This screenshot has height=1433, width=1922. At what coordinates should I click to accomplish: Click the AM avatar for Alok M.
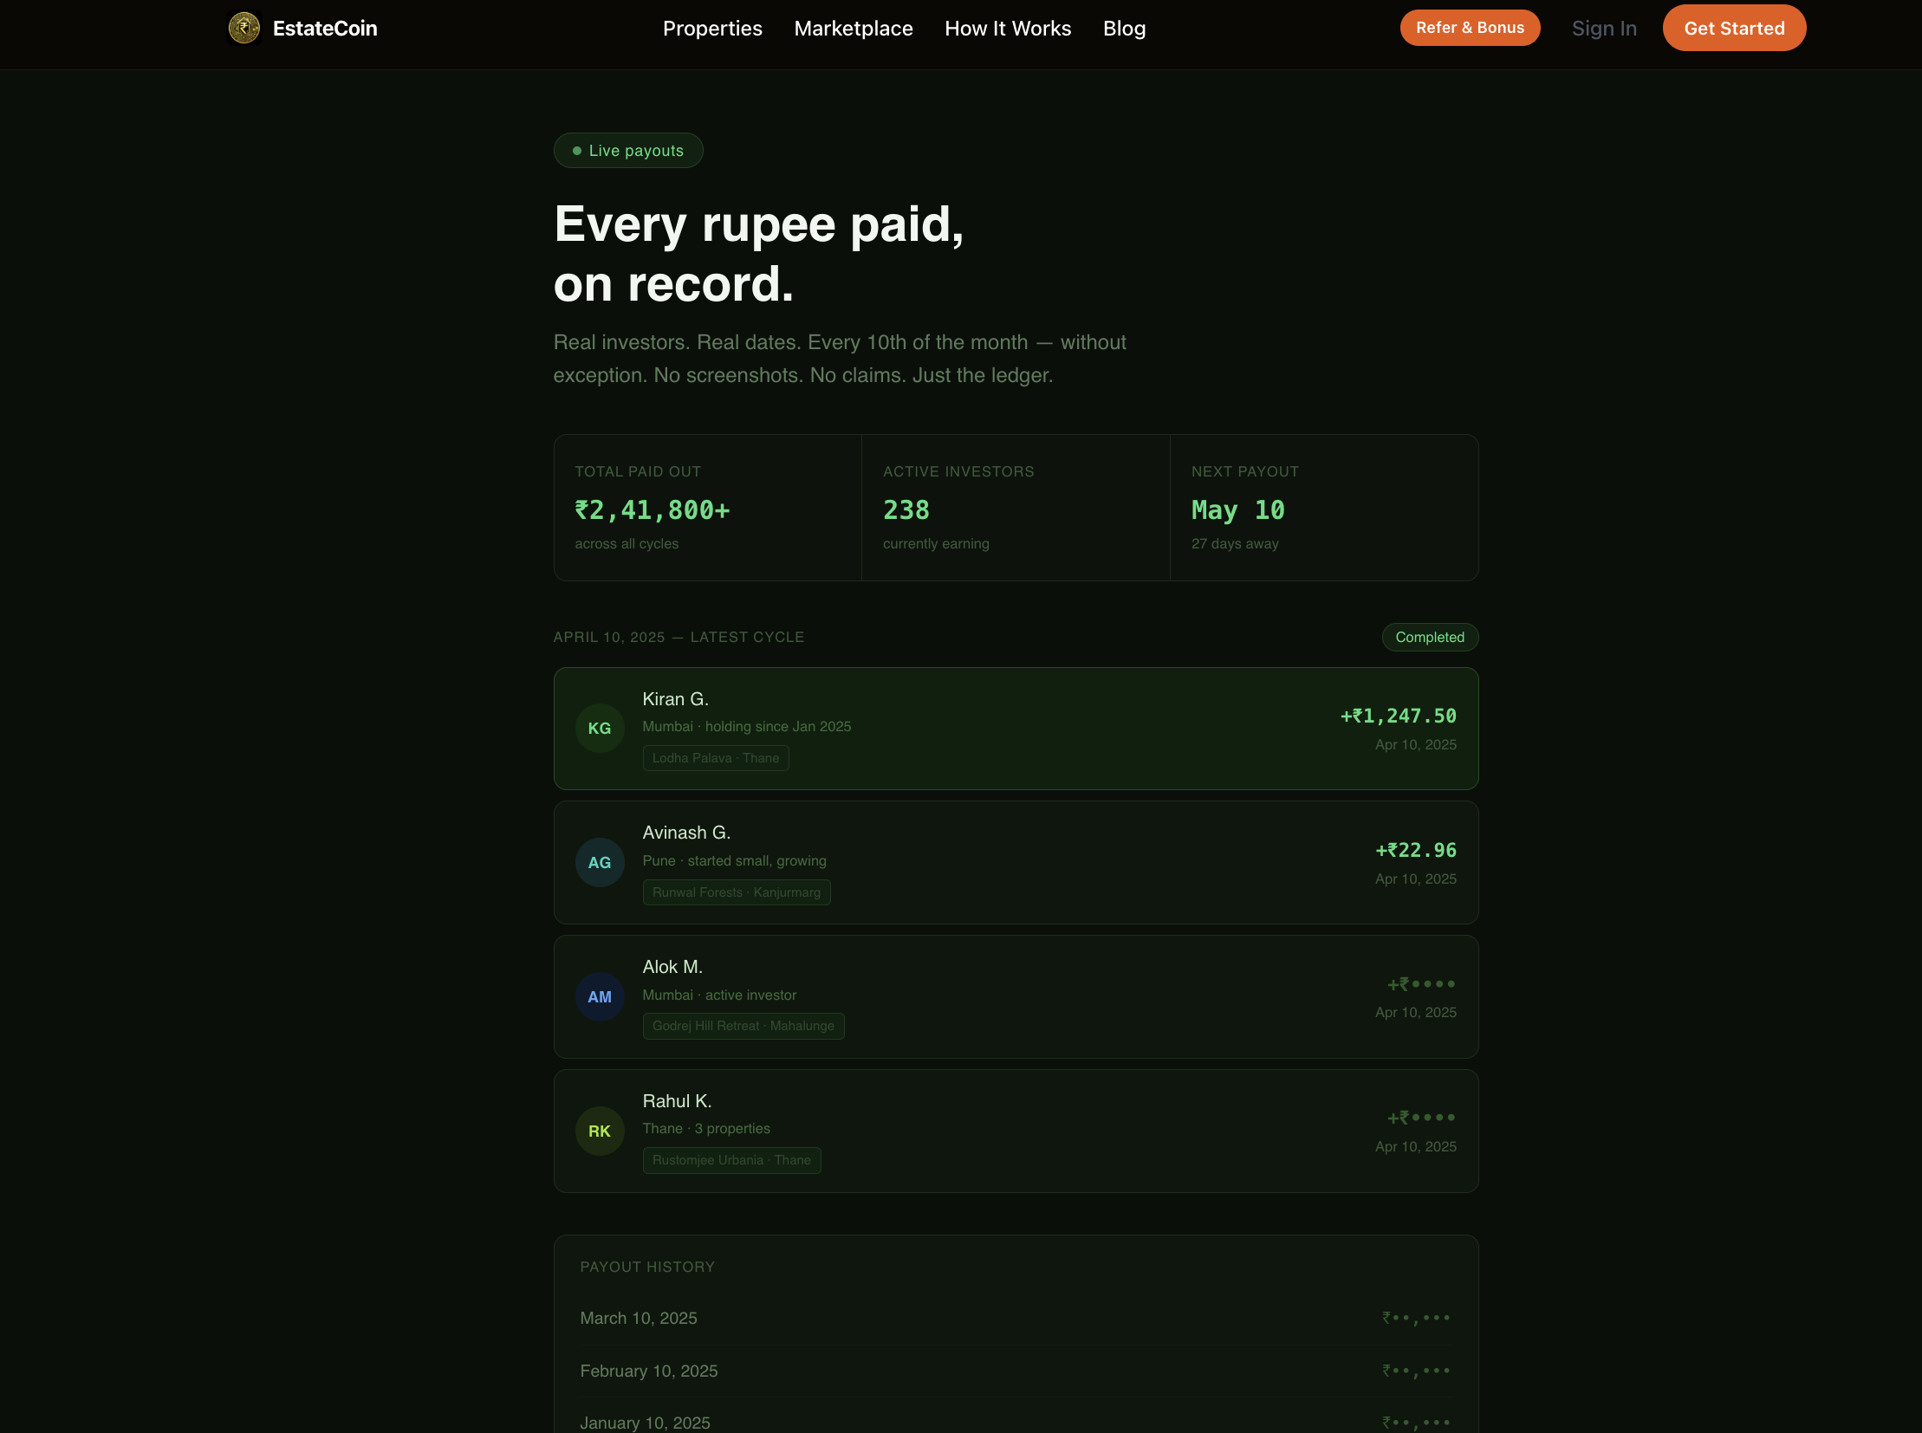[x=600, y=996]
